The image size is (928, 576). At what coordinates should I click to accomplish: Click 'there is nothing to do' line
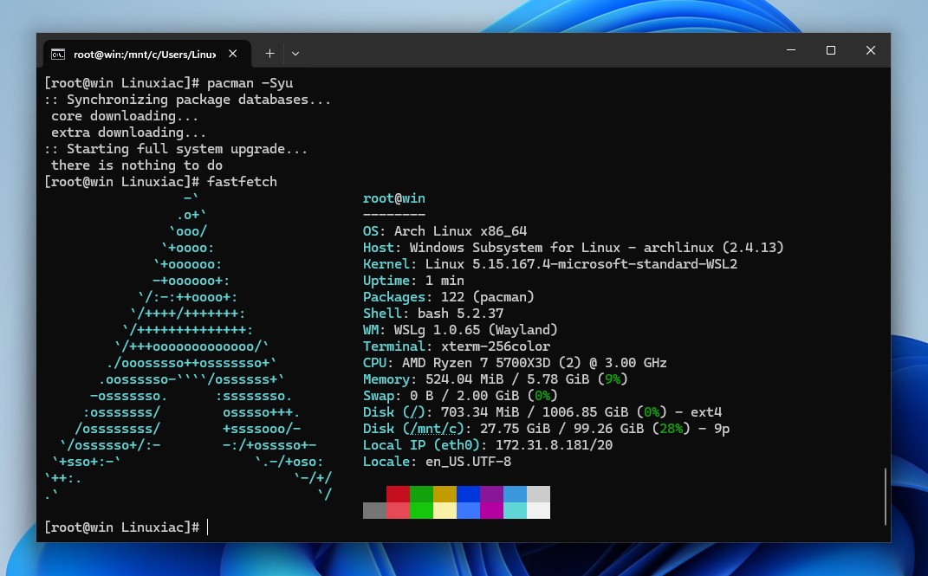click(137, 165)
